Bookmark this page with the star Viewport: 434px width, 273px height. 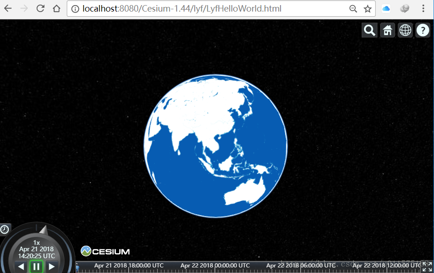368,9
